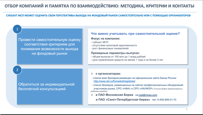
Task: Click the 'Примерные параметры выпуска:' subheading
Action: [115, 53]
